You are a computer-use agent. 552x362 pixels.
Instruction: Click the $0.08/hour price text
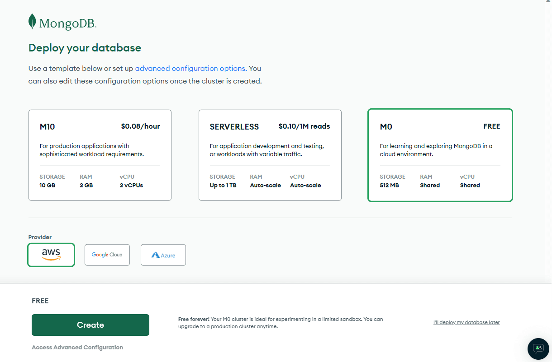(x=141, y=126)
